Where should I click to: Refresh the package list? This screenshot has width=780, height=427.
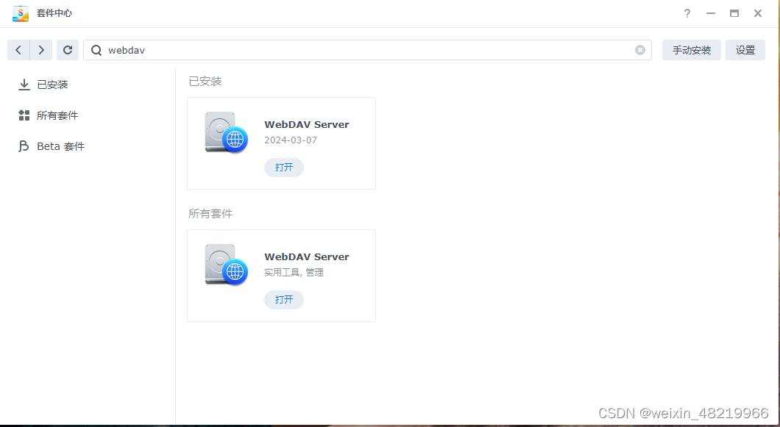pos(68,50)
